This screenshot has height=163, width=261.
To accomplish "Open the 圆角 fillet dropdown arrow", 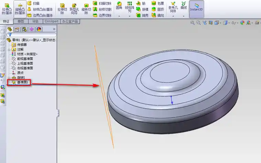I will pyautogui.click(x=119, y=16).
